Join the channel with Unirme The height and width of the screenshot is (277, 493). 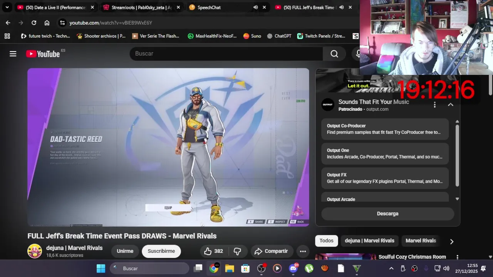click(x=125, y=251)
